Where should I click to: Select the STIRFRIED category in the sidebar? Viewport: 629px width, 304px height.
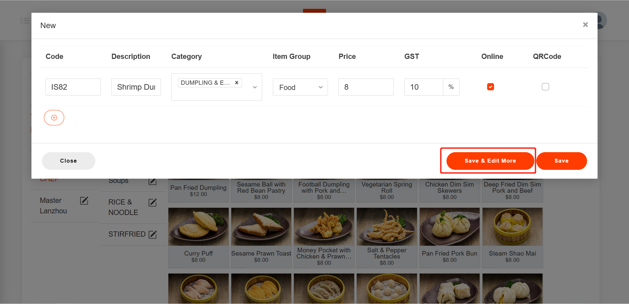click(x=127, y=234)
